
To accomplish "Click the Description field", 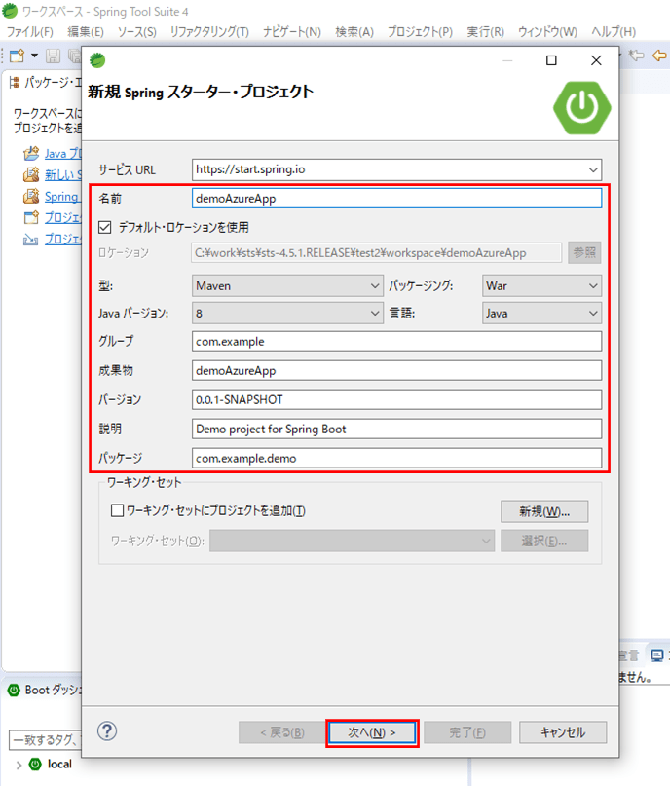I will click(397, 429).
